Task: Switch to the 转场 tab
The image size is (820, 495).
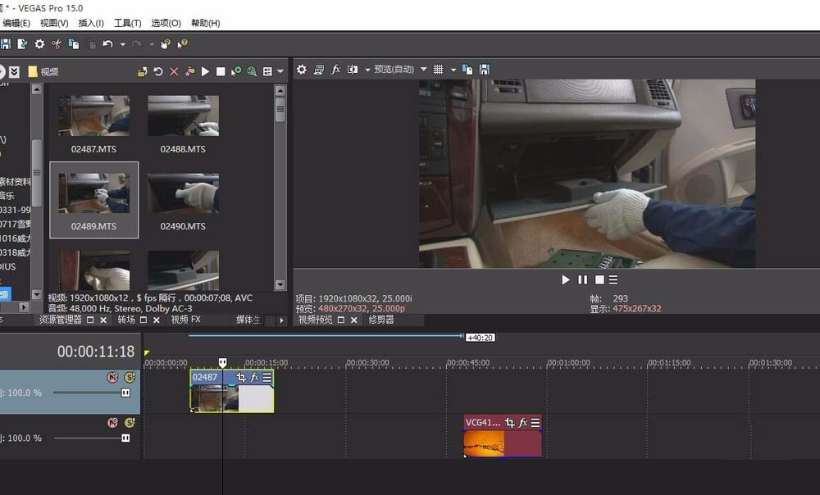Action: 126,320
